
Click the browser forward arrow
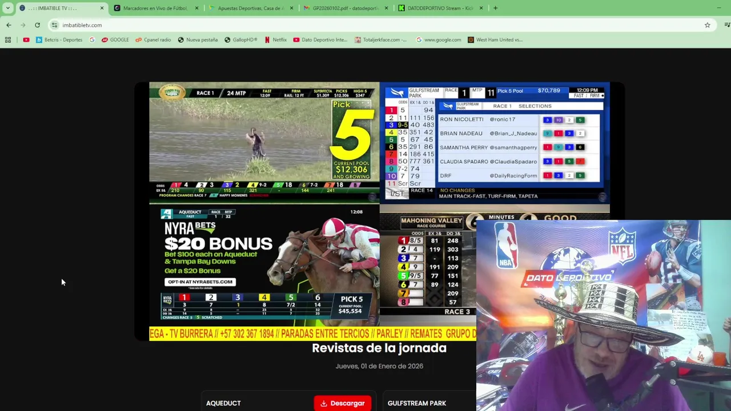pos(23,25)
